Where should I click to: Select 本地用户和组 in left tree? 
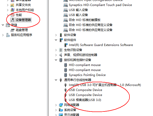tap(25, 10)
